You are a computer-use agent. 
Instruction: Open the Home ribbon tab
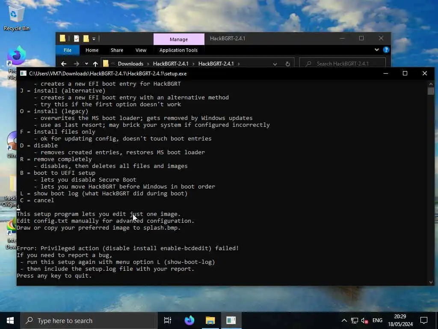[x=92, y=50]
